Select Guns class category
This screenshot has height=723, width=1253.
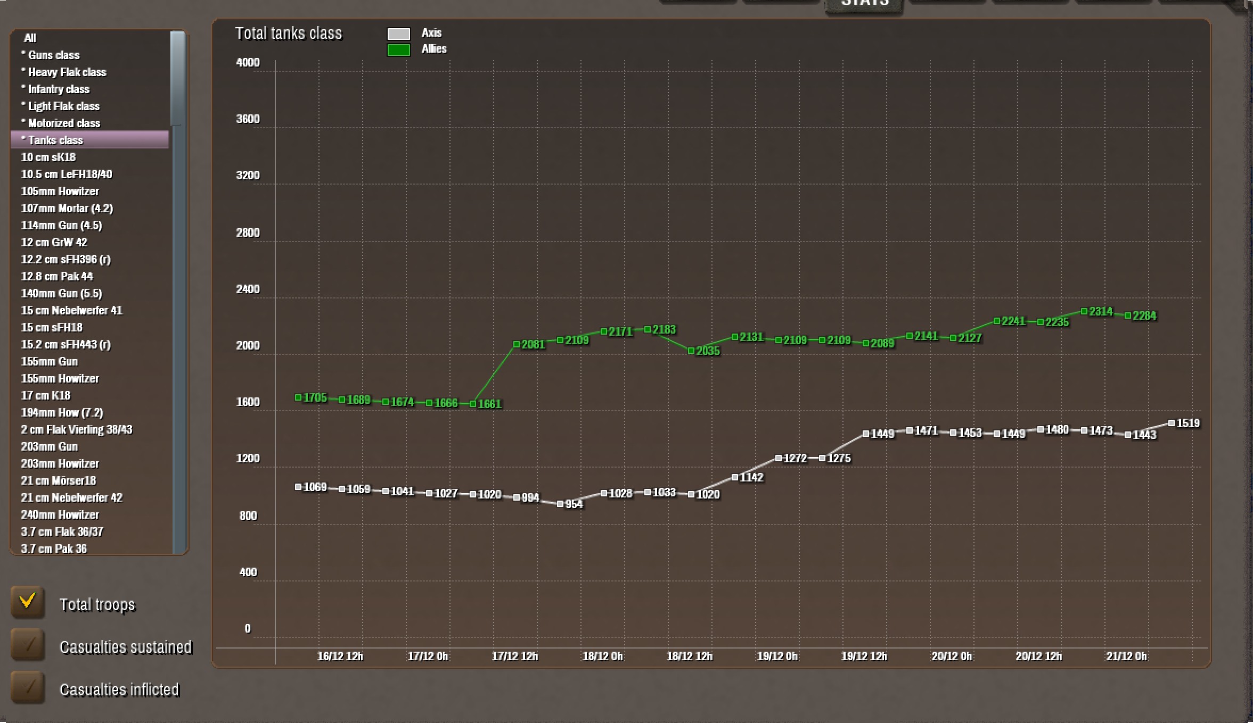coord(53,55)
